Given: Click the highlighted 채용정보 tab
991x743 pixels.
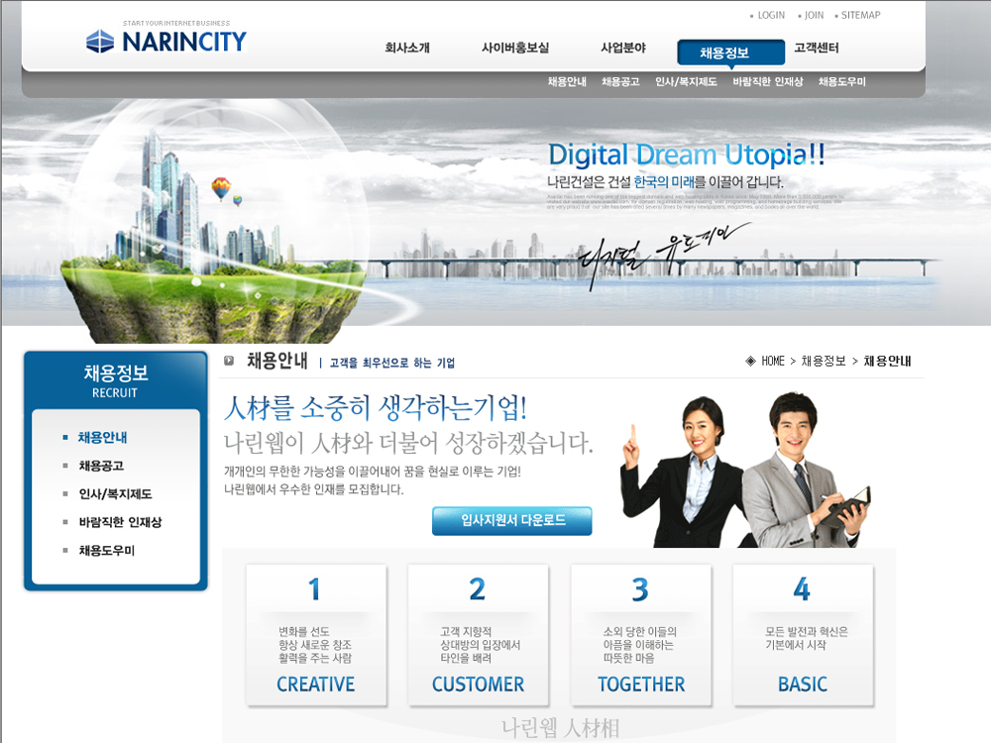Looking at the screenshot, I should coord(723,53).
